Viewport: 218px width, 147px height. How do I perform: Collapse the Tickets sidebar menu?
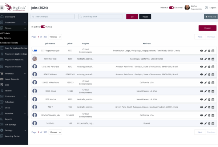pos(14,28)
